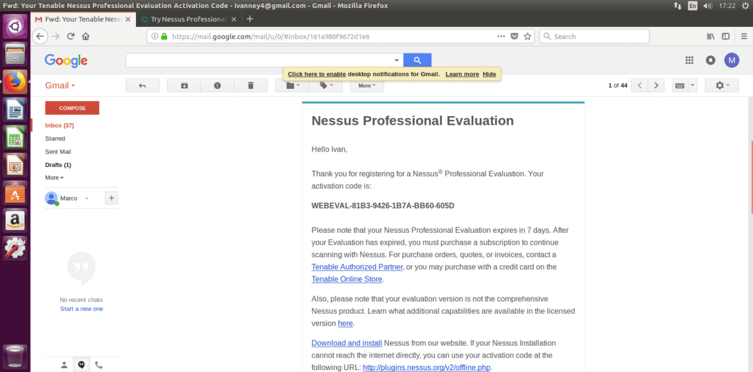Open page actions three-dot menu
Viewport: 753px width, 372px height.
pos(501,36)
